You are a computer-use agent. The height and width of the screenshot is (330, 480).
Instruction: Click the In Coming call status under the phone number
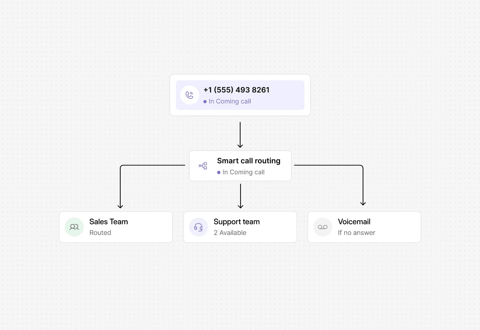[227, 101]
